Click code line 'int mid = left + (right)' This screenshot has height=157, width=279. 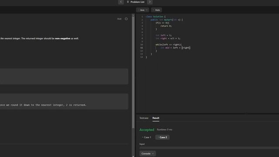tap(175, 48)
